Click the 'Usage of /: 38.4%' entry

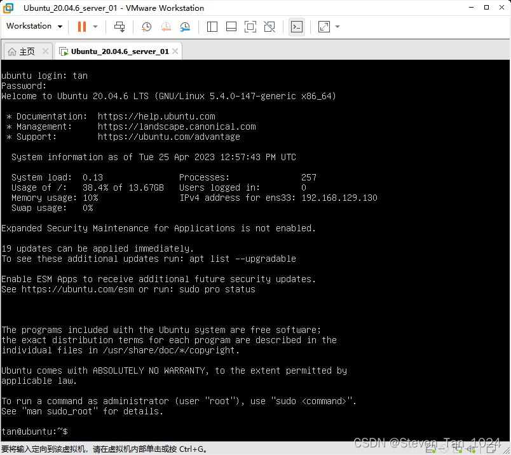tap(87, 187)
